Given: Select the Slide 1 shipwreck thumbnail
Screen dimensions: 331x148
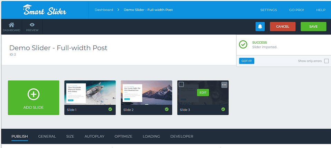Looking at the screenshot, I should [90, 93].
